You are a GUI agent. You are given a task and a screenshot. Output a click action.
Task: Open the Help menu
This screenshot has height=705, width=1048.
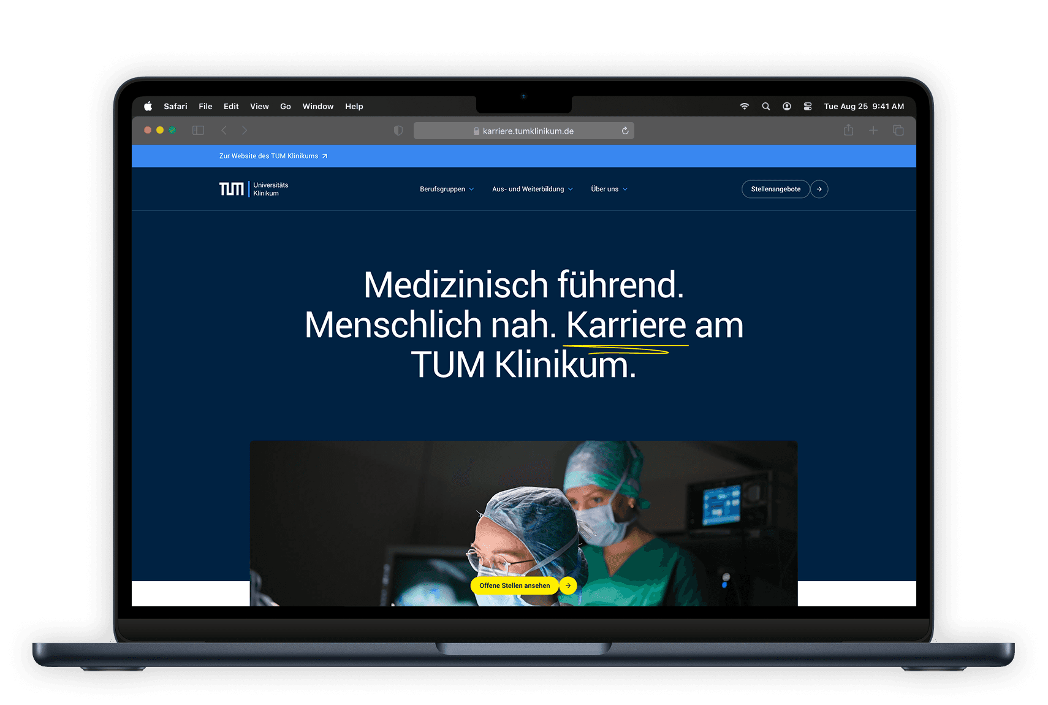(354, 106)
